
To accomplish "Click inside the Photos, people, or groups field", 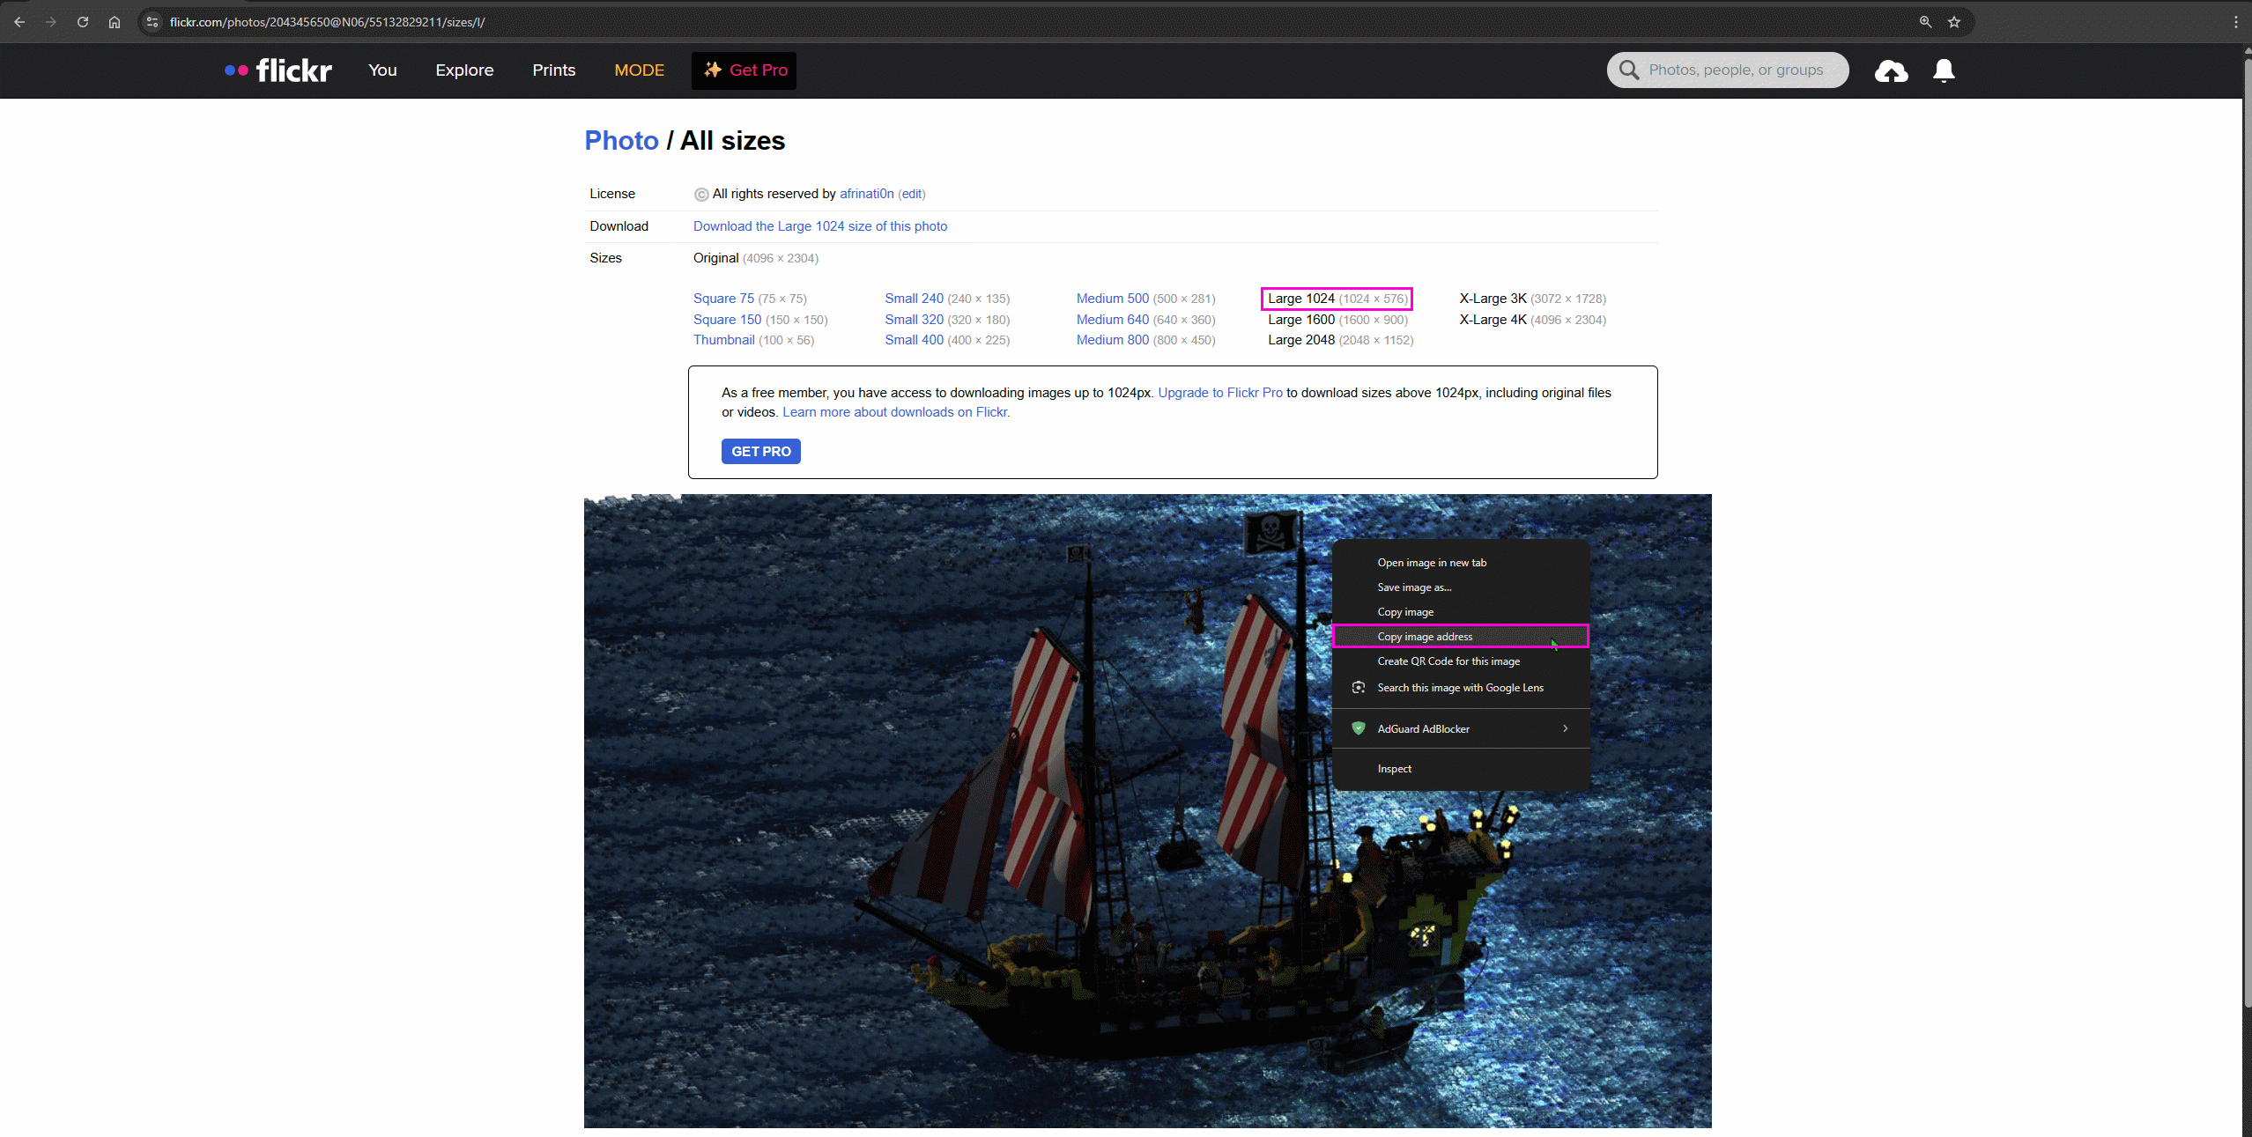I will (1740, 70).
